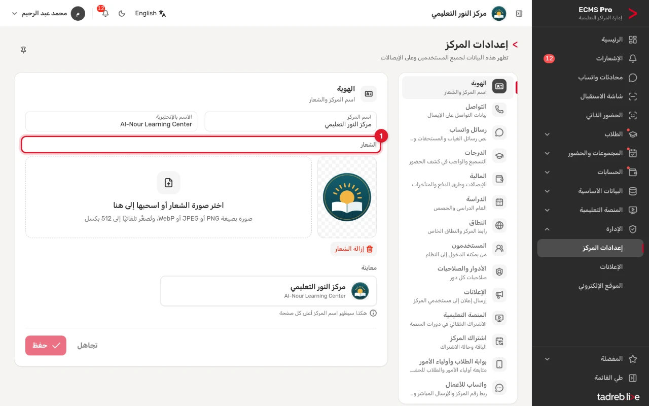This screenshot has height=406, width=649.
Task: Click the اسم المركز input field
Action: tap(291, 121)
